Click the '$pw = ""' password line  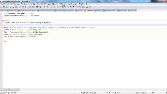tap(20, 37)
